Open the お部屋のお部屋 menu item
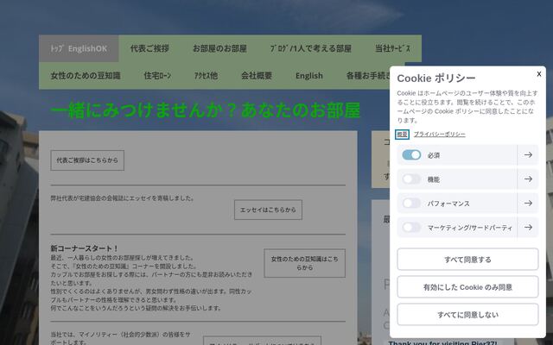 point(219,48)
